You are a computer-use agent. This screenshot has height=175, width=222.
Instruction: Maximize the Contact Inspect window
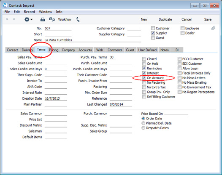[x=205, y=5]
